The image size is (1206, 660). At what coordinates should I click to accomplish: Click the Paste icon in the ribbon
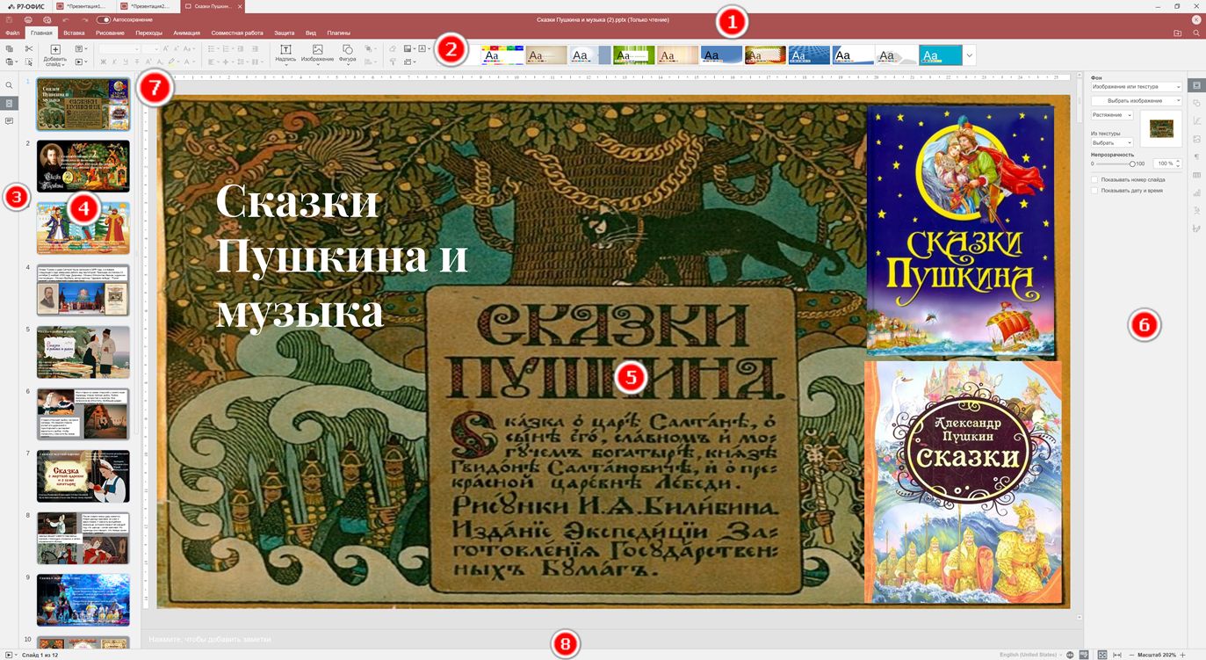click(10, 62)
